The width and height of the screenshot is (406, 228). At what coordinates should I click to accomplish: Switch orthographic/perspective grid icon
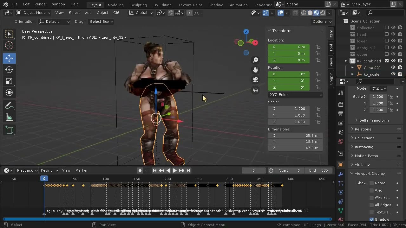255,90
